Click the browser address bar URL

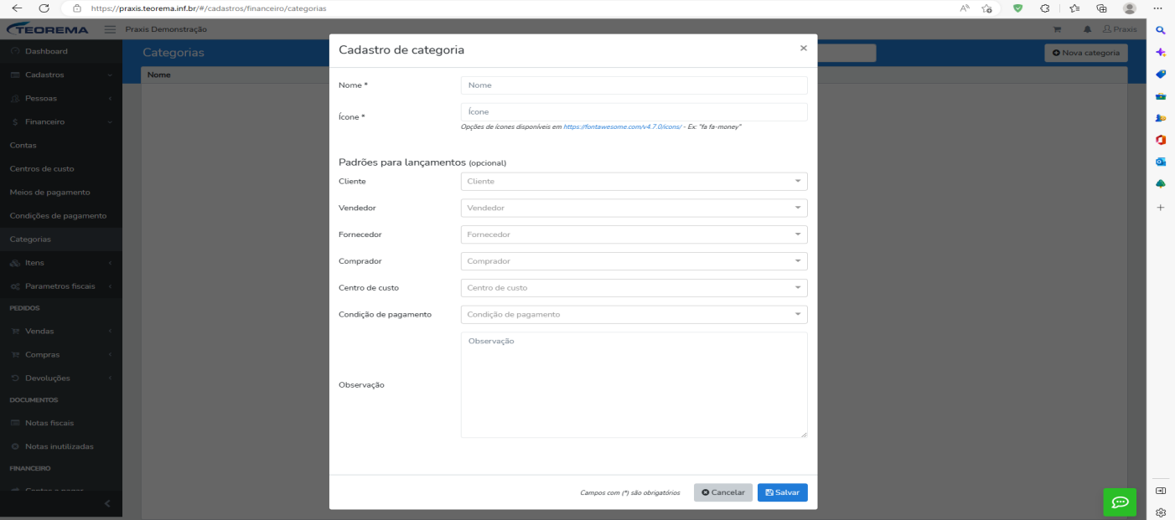(209, 8)
